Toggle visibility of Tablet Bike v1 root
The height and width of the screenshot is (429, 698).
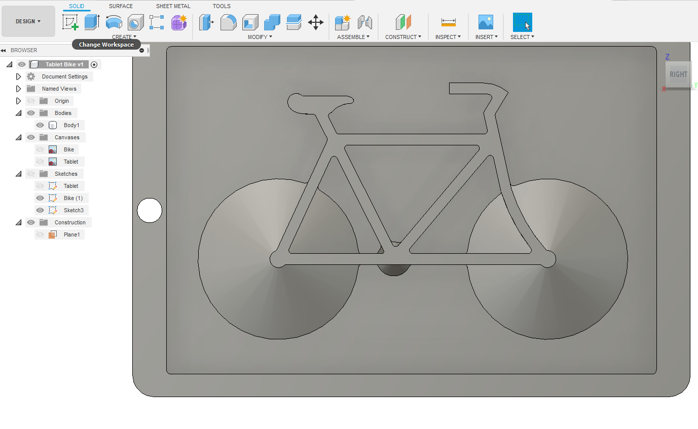pyautogui.click(x=21, y=64)
